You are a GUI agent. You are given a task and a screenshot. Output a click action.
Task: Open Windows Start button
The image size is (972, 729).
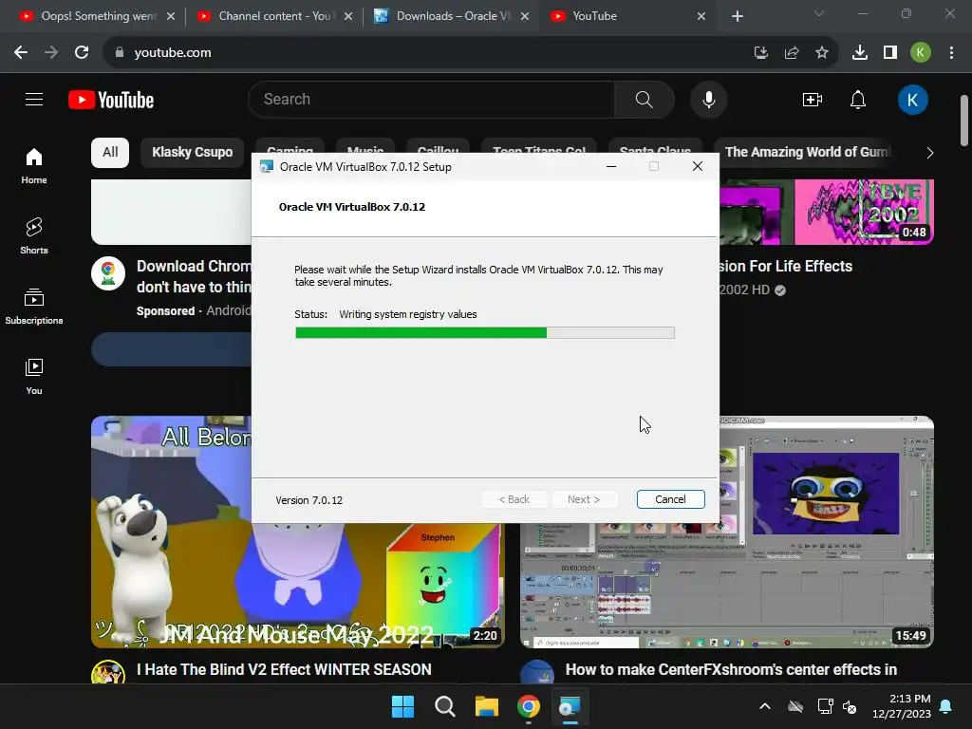coord(402,706)
